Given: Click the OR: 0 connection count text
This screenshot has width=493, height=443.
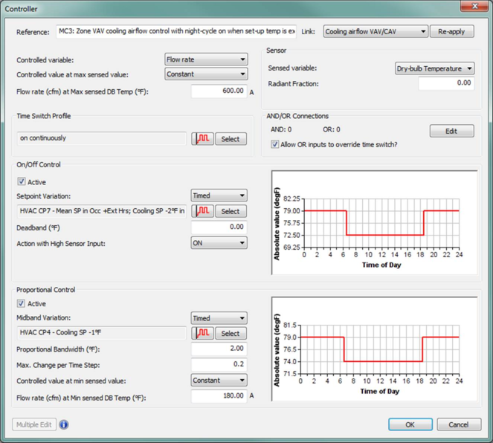Looking at the screenshot, I should click(x=332, y=129).
